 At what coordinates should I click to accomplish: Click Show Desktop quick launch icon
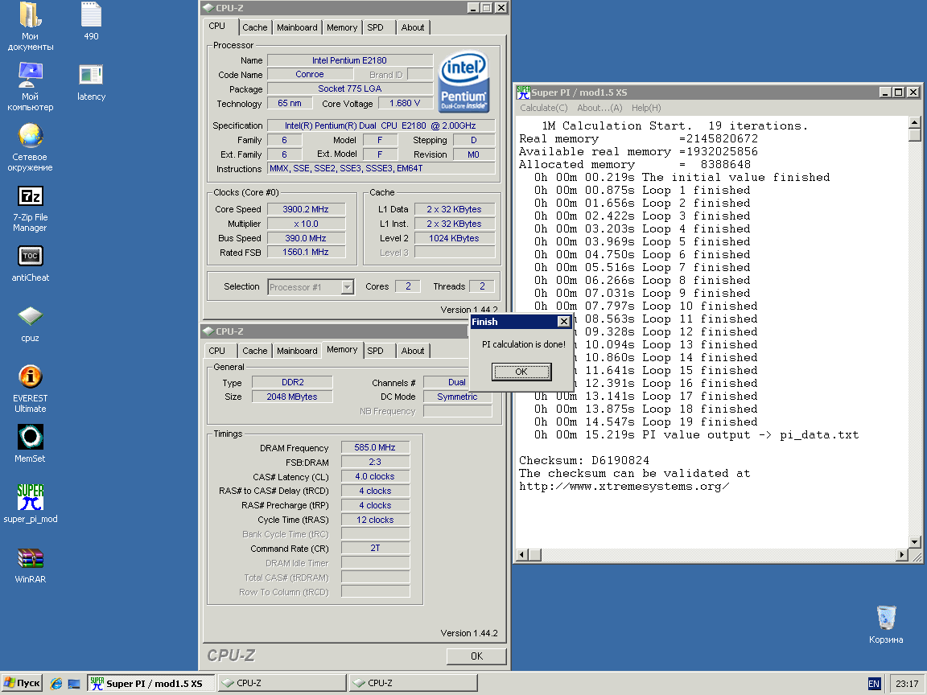(x=74, y=684)
